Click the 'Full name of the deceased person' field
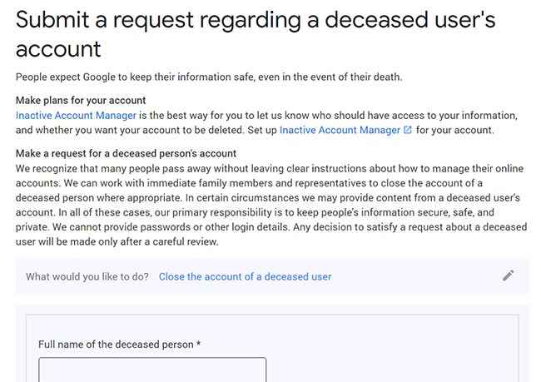Image resolution: width=541 pixels, height=382 pixels. (152, 370)
